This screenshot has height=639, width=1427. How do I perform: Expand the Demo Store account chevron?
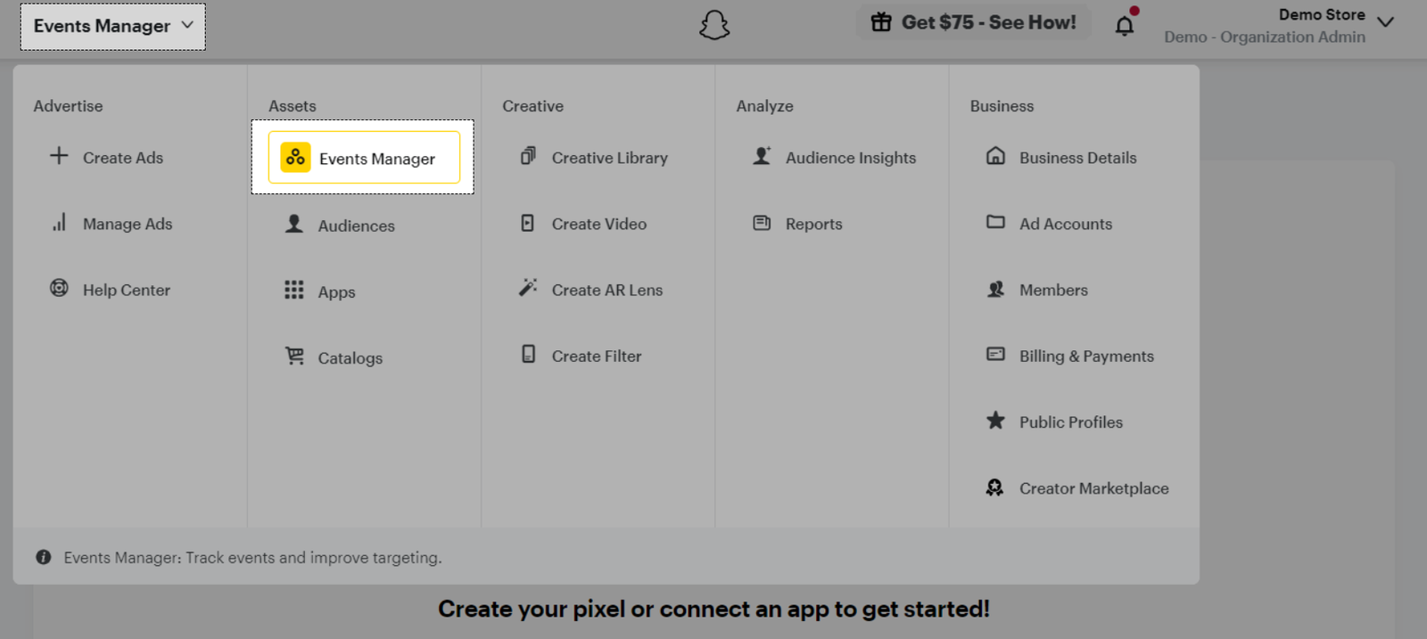coord(1385,22)
